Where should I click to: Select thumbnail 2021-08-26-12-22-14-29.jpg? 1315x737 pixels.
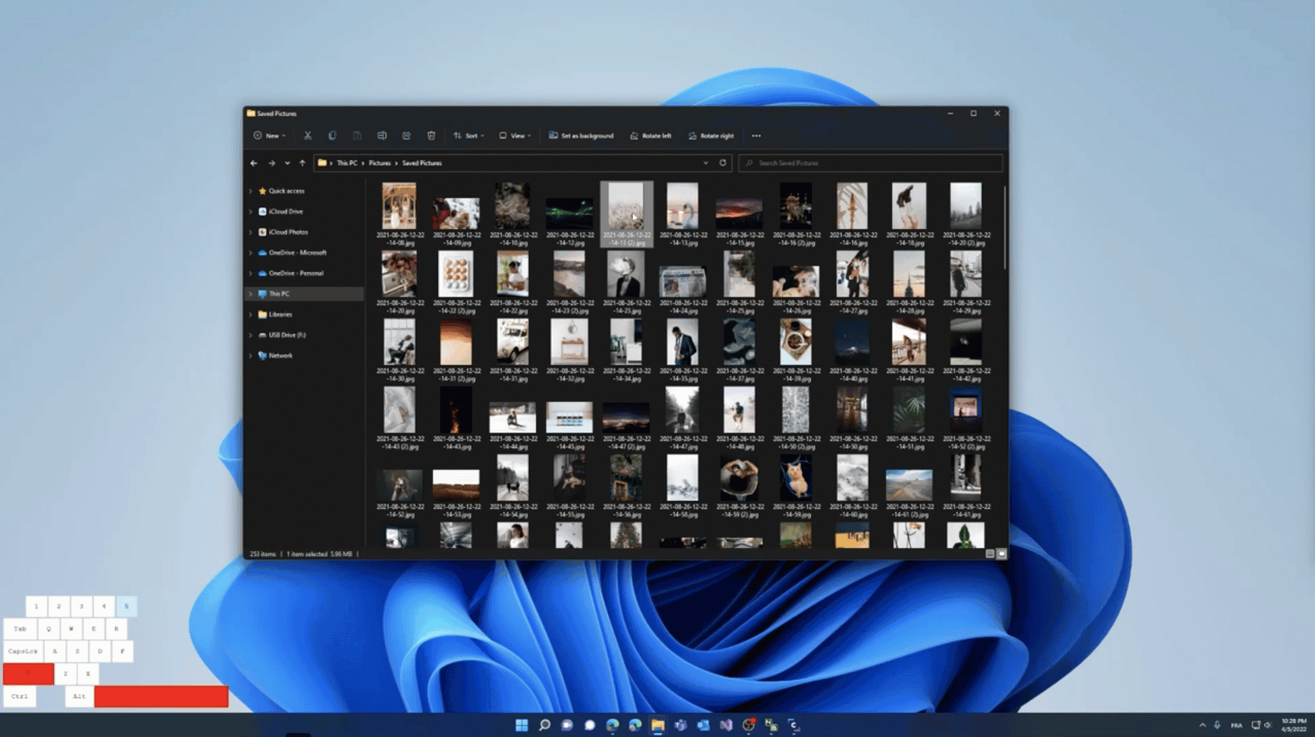[x=966, y=282]
